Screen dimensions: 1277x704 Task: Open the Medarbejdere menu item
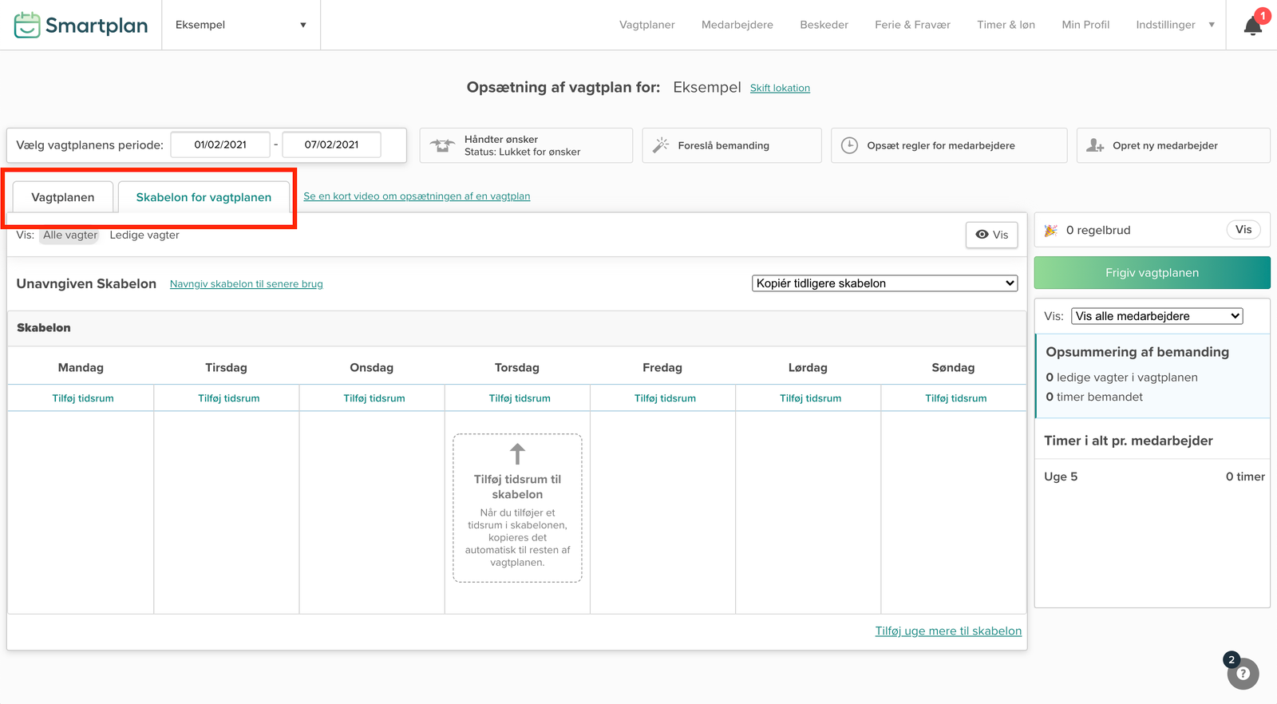pos(737,25)
